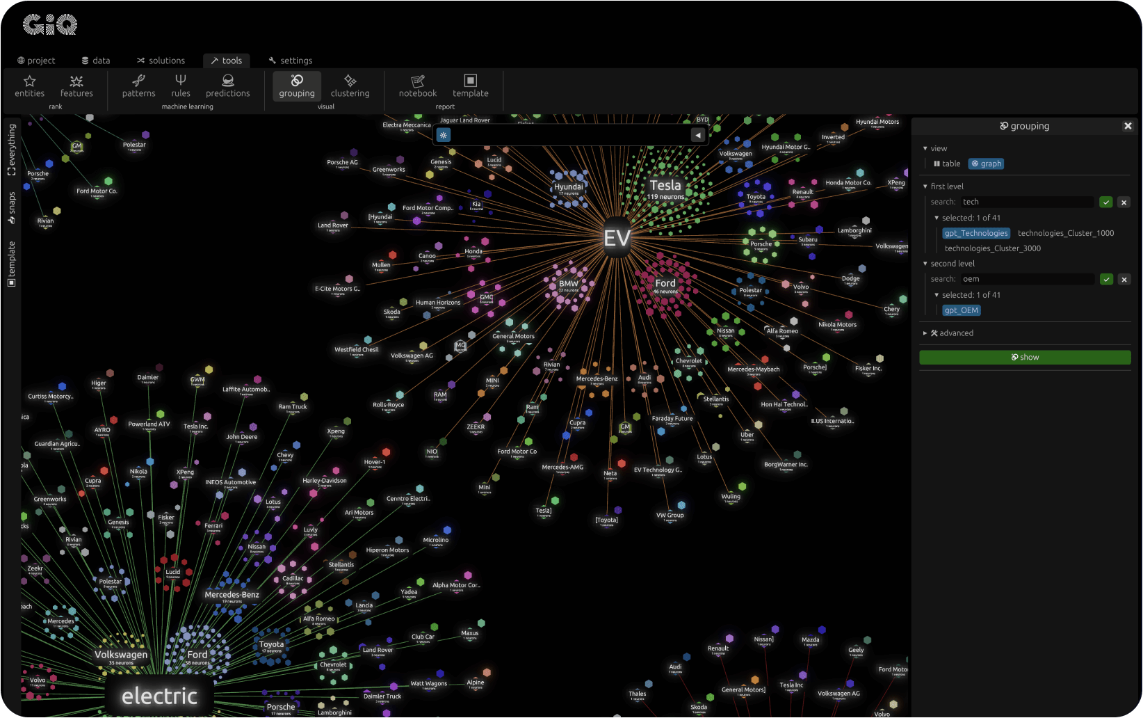This screenshot has width=1143, height=718.
Task: Click the green show button
Action: click(1025, 357)
